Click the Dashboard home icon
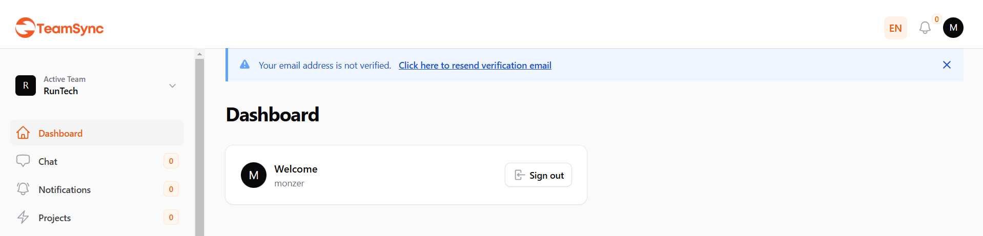The height and width of the screenshot is (236, 983). (x=23, y=133)
